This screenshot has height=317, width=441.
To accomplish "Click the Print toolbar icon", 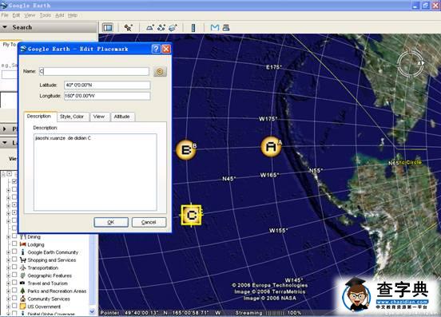I will (x=226, y=27).
